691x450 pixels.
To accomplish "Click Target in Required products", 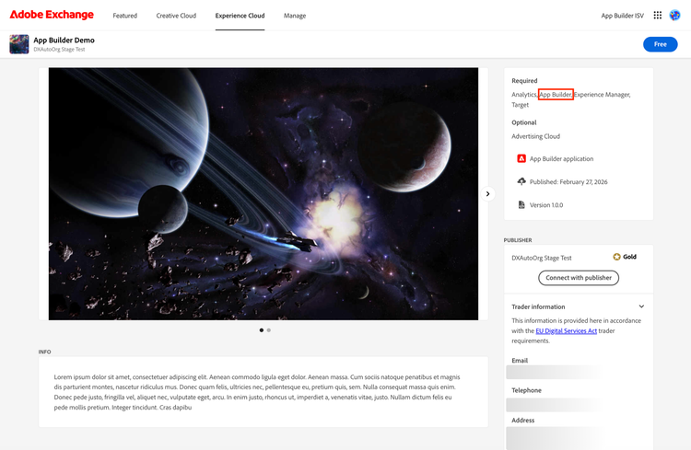I will 520,105.
